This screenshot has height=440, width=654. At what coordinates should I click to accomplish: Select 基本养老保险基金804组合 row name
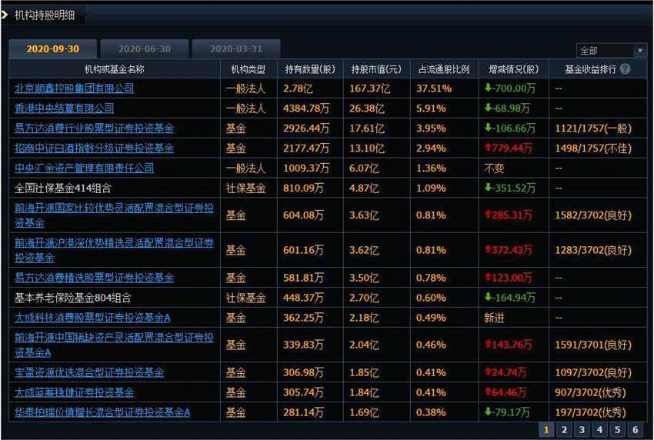coord(73,298)
